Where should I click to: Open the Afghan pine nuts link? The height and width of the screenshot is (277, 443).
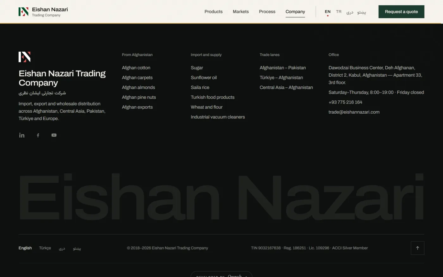click(139, 97)
